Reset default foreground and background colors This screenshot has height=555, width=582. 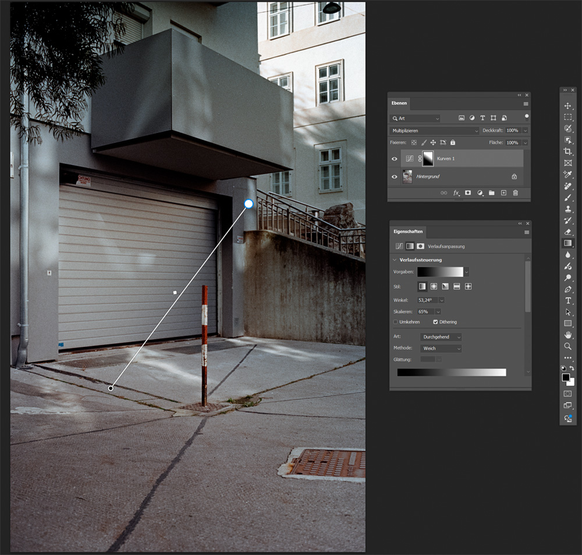click(x=563, y=368)
